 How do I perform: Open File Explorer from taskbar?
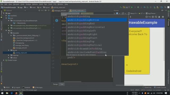pyautogui.click(x=7, y=93)
